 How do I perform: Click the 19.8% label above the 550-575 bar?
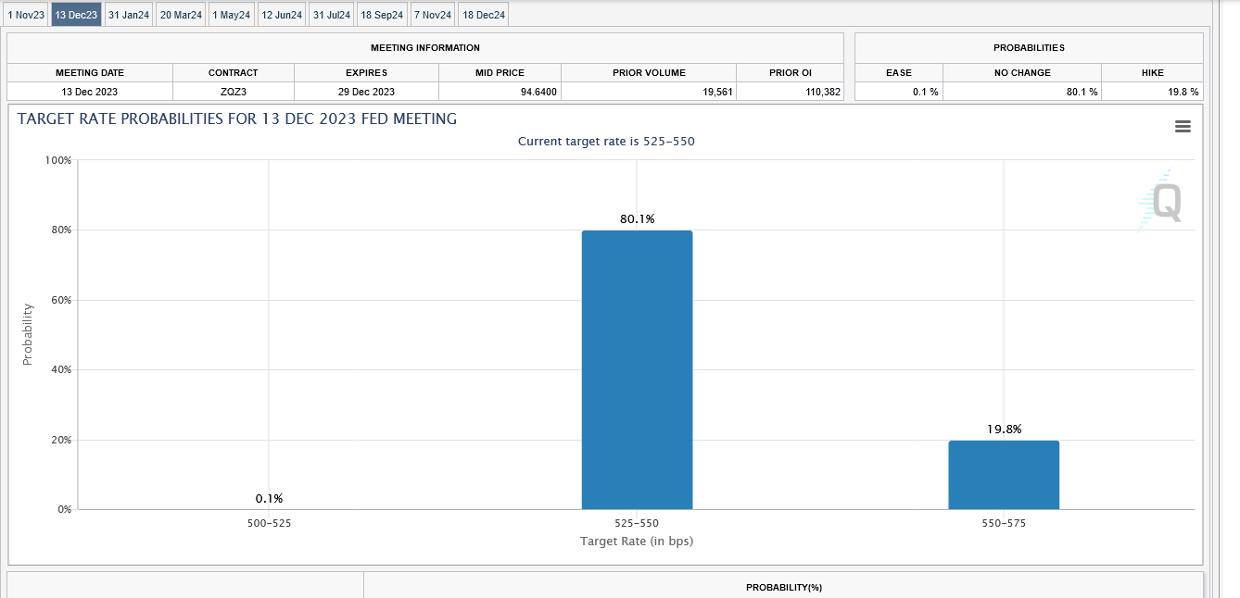pyautogui.click(x=1004, y=430)
